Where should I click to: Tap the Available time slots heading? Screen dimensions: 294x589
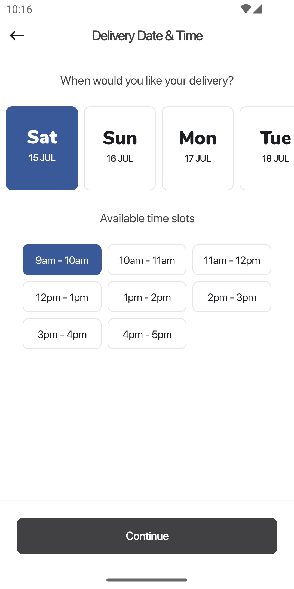click(x=147, y=218)
